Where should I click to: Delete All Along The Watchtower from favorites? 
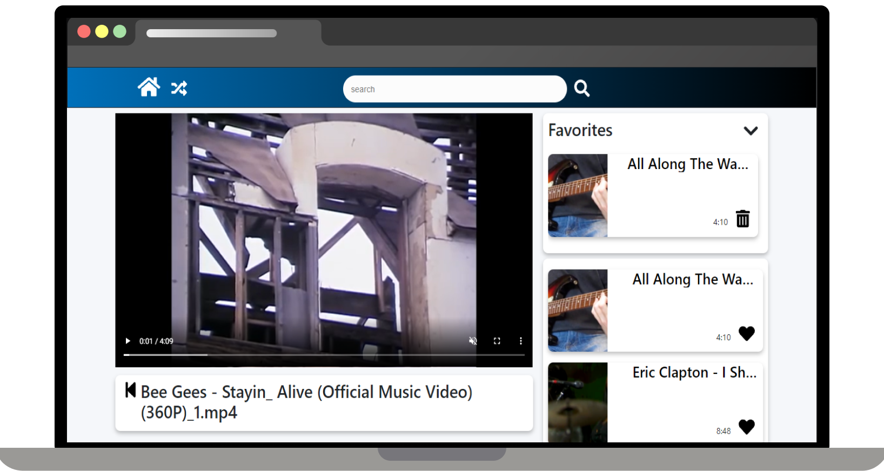point(743,219)
